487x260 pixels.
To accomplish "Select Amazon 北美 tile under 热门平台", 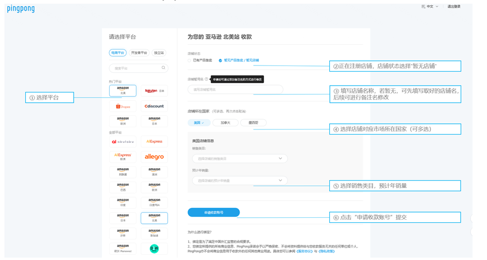I will click(123, 90).
